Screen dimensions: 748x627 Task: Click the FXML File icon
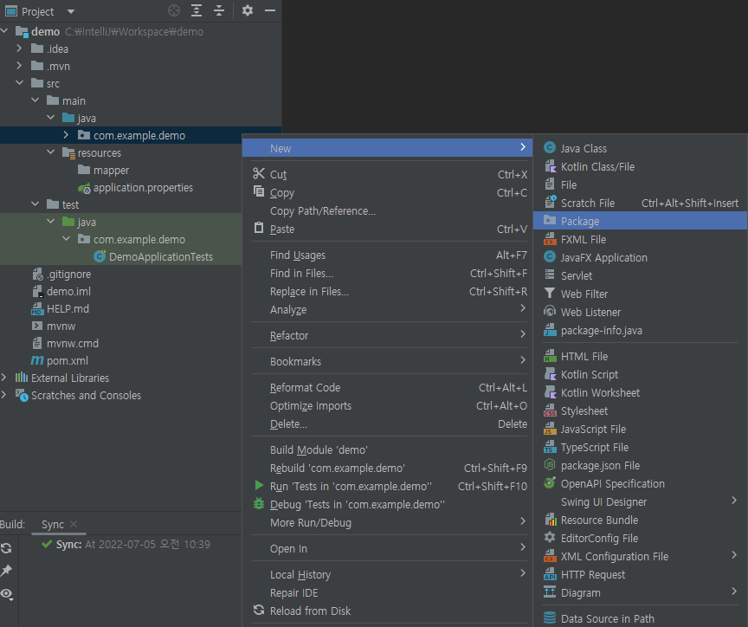point(550,238)
